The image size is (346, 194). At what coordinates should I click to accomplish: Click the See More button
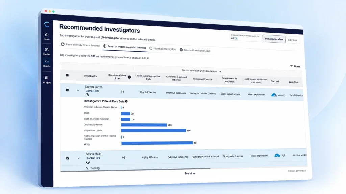pyautogui.click(x=190, y=173)
